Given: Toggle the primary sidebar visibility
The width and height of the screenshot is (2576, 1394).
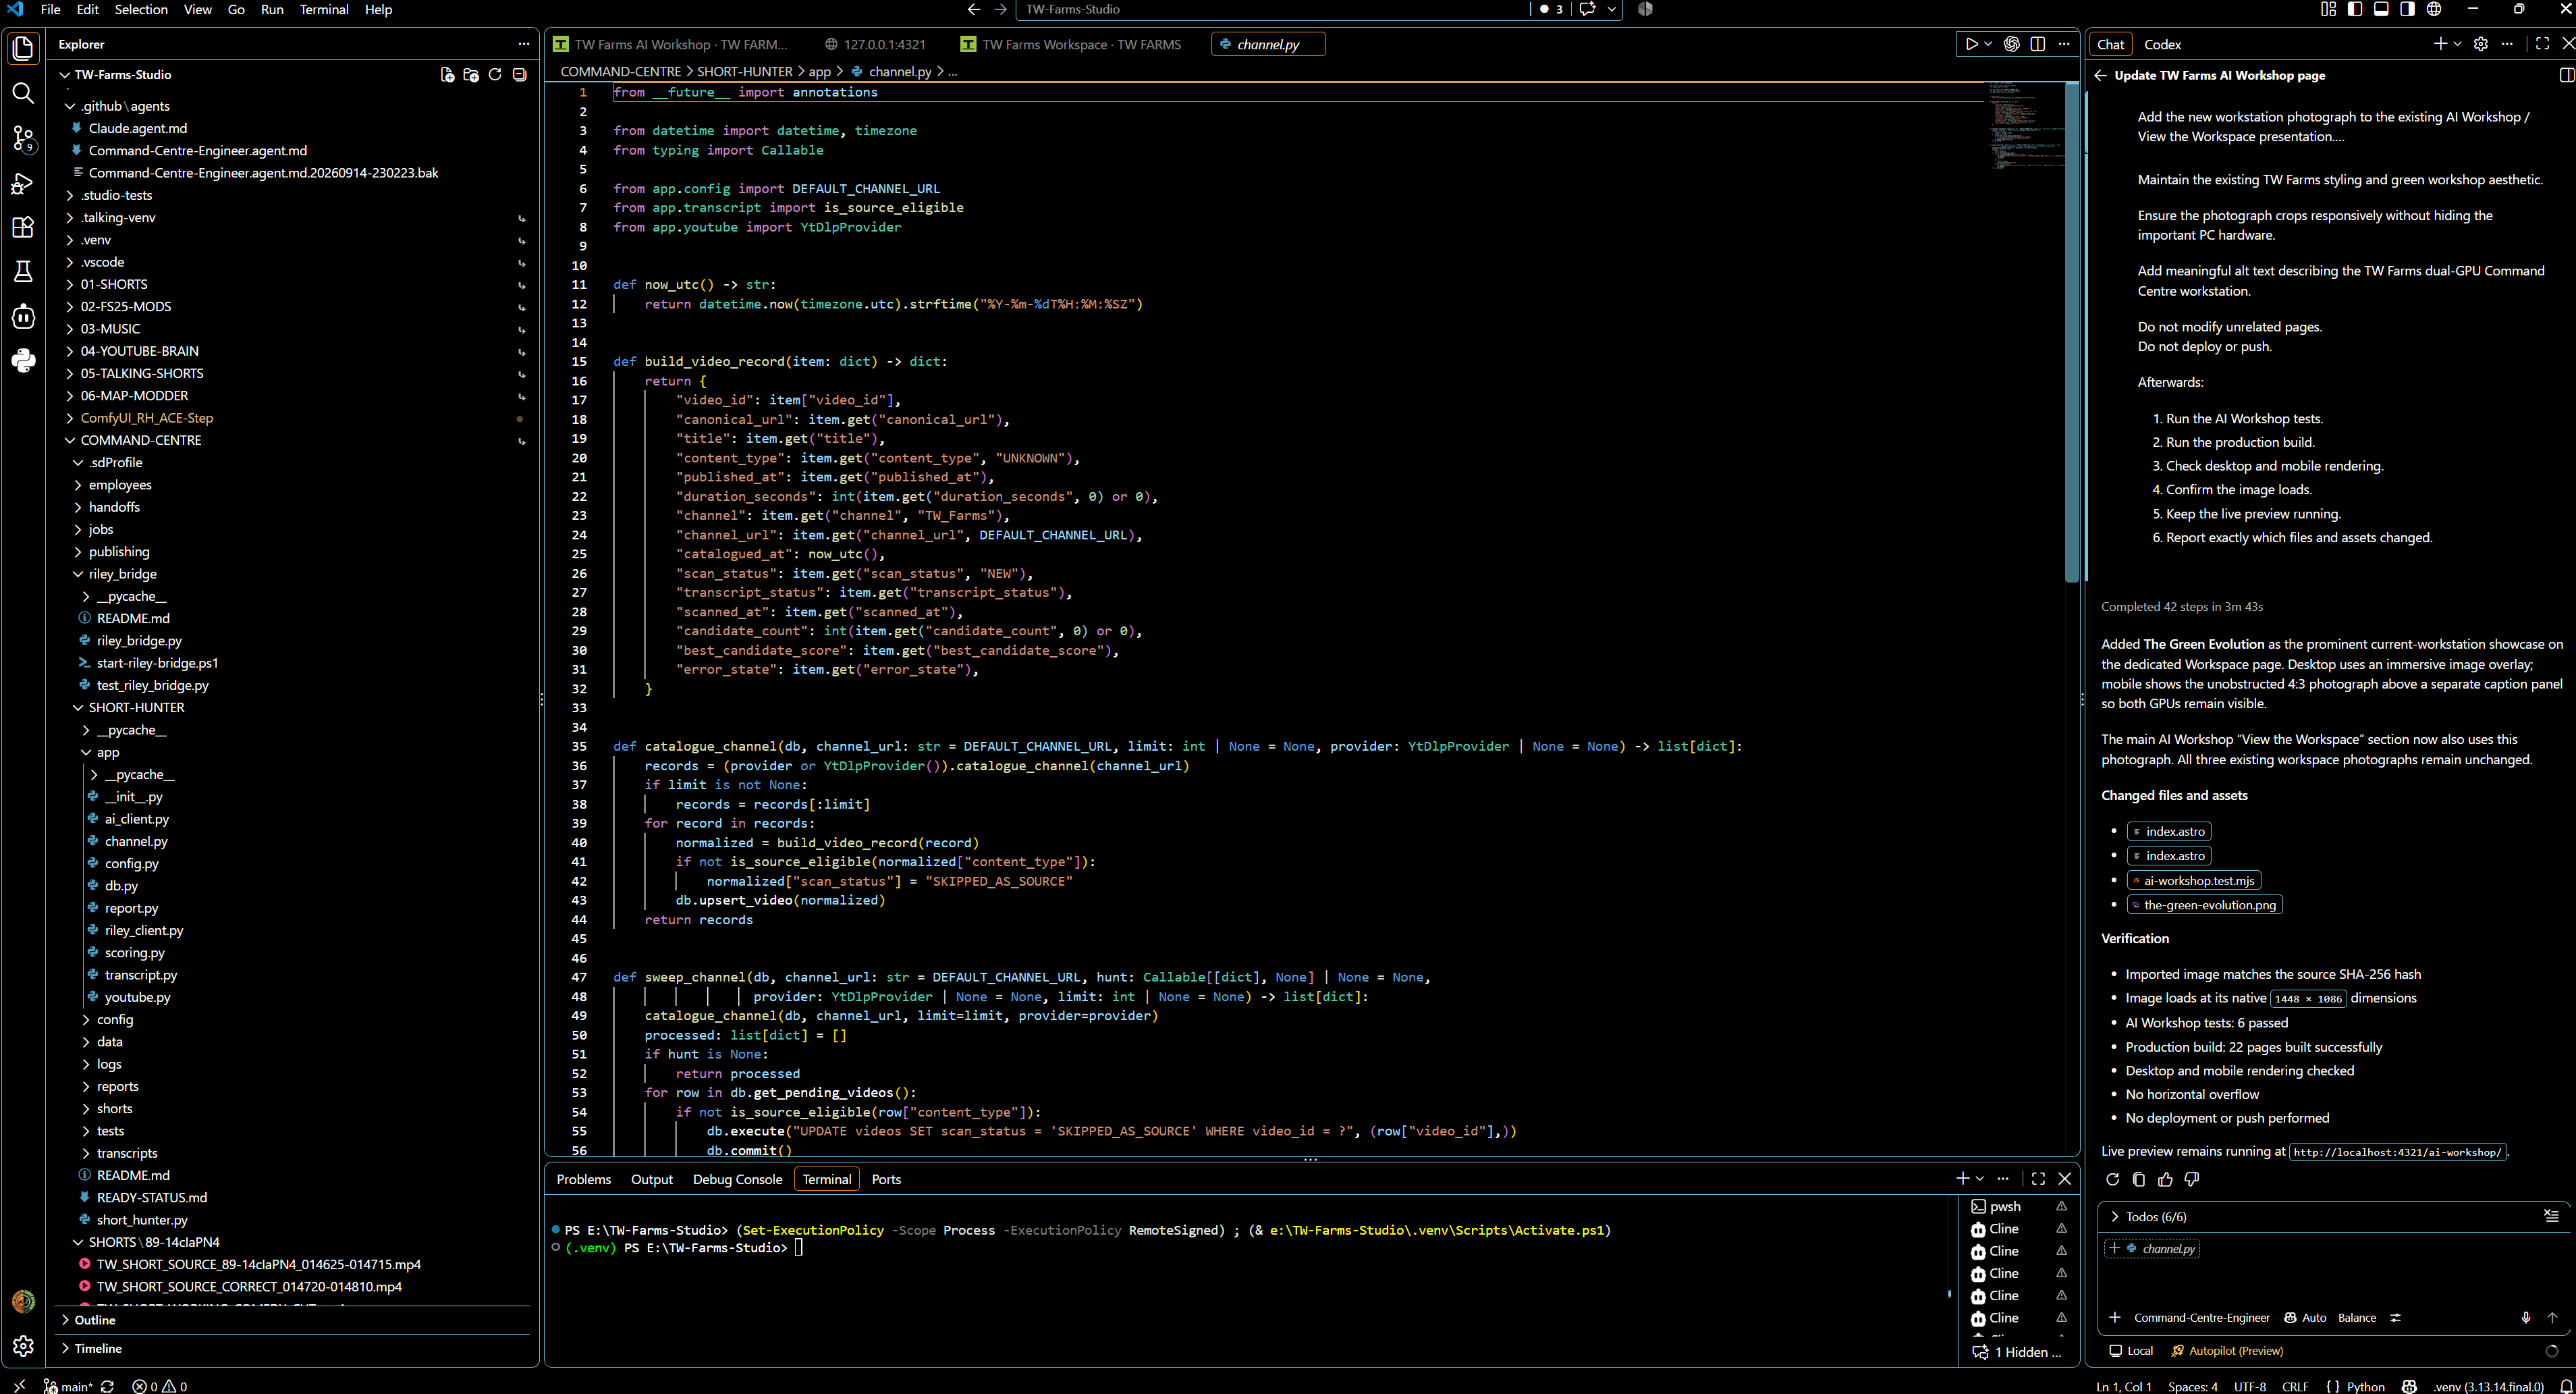Looking at the screenshot, I should tap(2355, 9).
